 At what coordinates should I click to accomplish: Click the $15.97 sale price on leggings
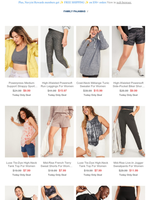coord(62,91)
